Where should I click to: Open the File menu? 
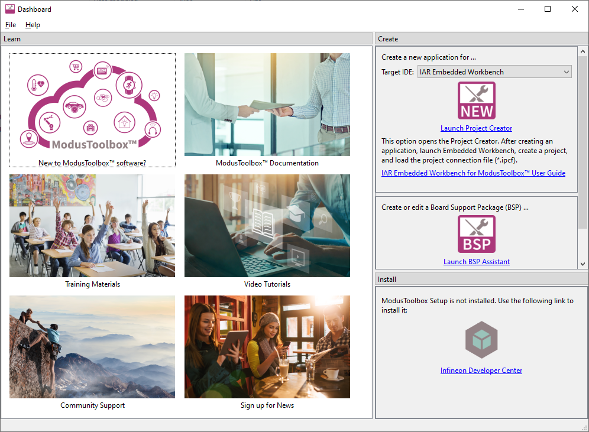click(x=11, y=25)
